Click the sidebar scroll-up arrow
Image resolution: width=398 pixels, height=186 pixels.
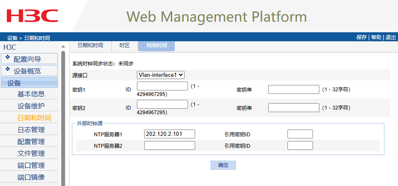click(x=63, y=46)
